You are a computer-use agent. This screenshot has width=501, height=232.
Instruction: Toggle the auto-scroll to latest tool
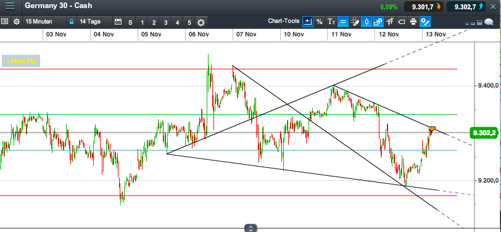point(308,22)
